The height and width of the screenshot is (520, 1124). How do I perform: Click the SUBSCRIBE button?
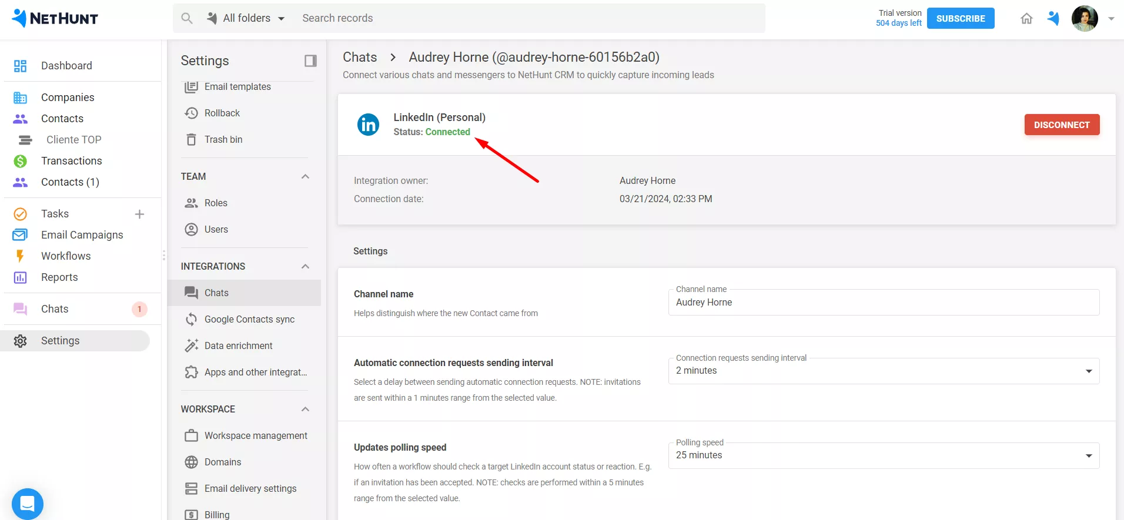pos(961,18)
